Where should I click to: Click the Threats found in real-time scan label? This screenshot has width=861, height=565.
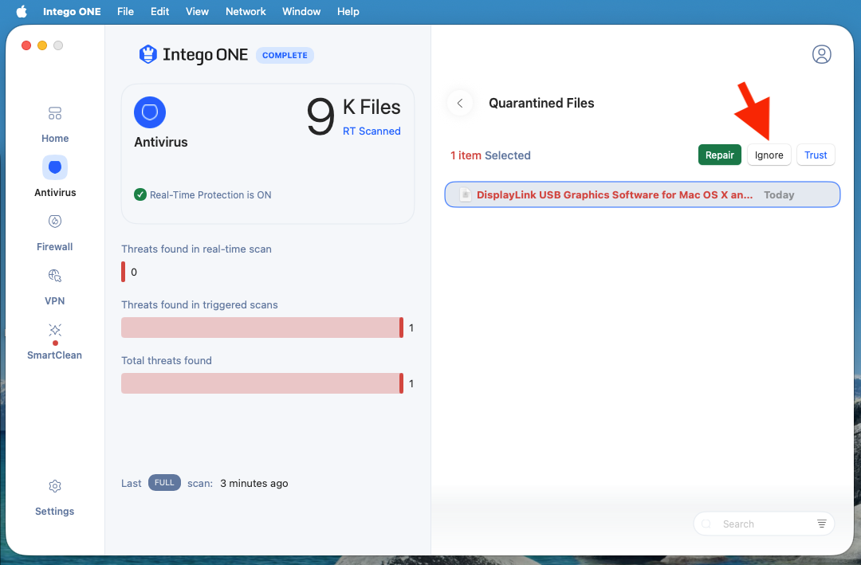[196, 249]
